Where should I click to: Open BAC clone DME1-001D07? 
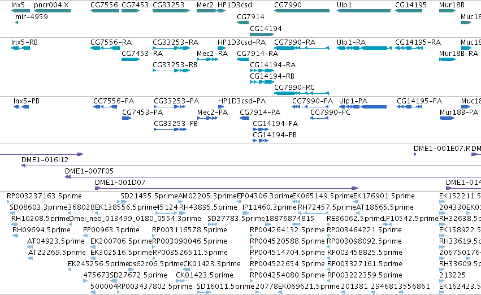click(x=120, y=183)
